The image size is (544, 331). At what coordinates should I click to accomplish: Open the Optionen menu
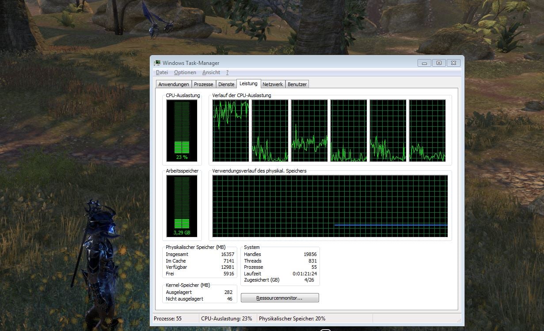pyautogui.click(x=185, y=72)
